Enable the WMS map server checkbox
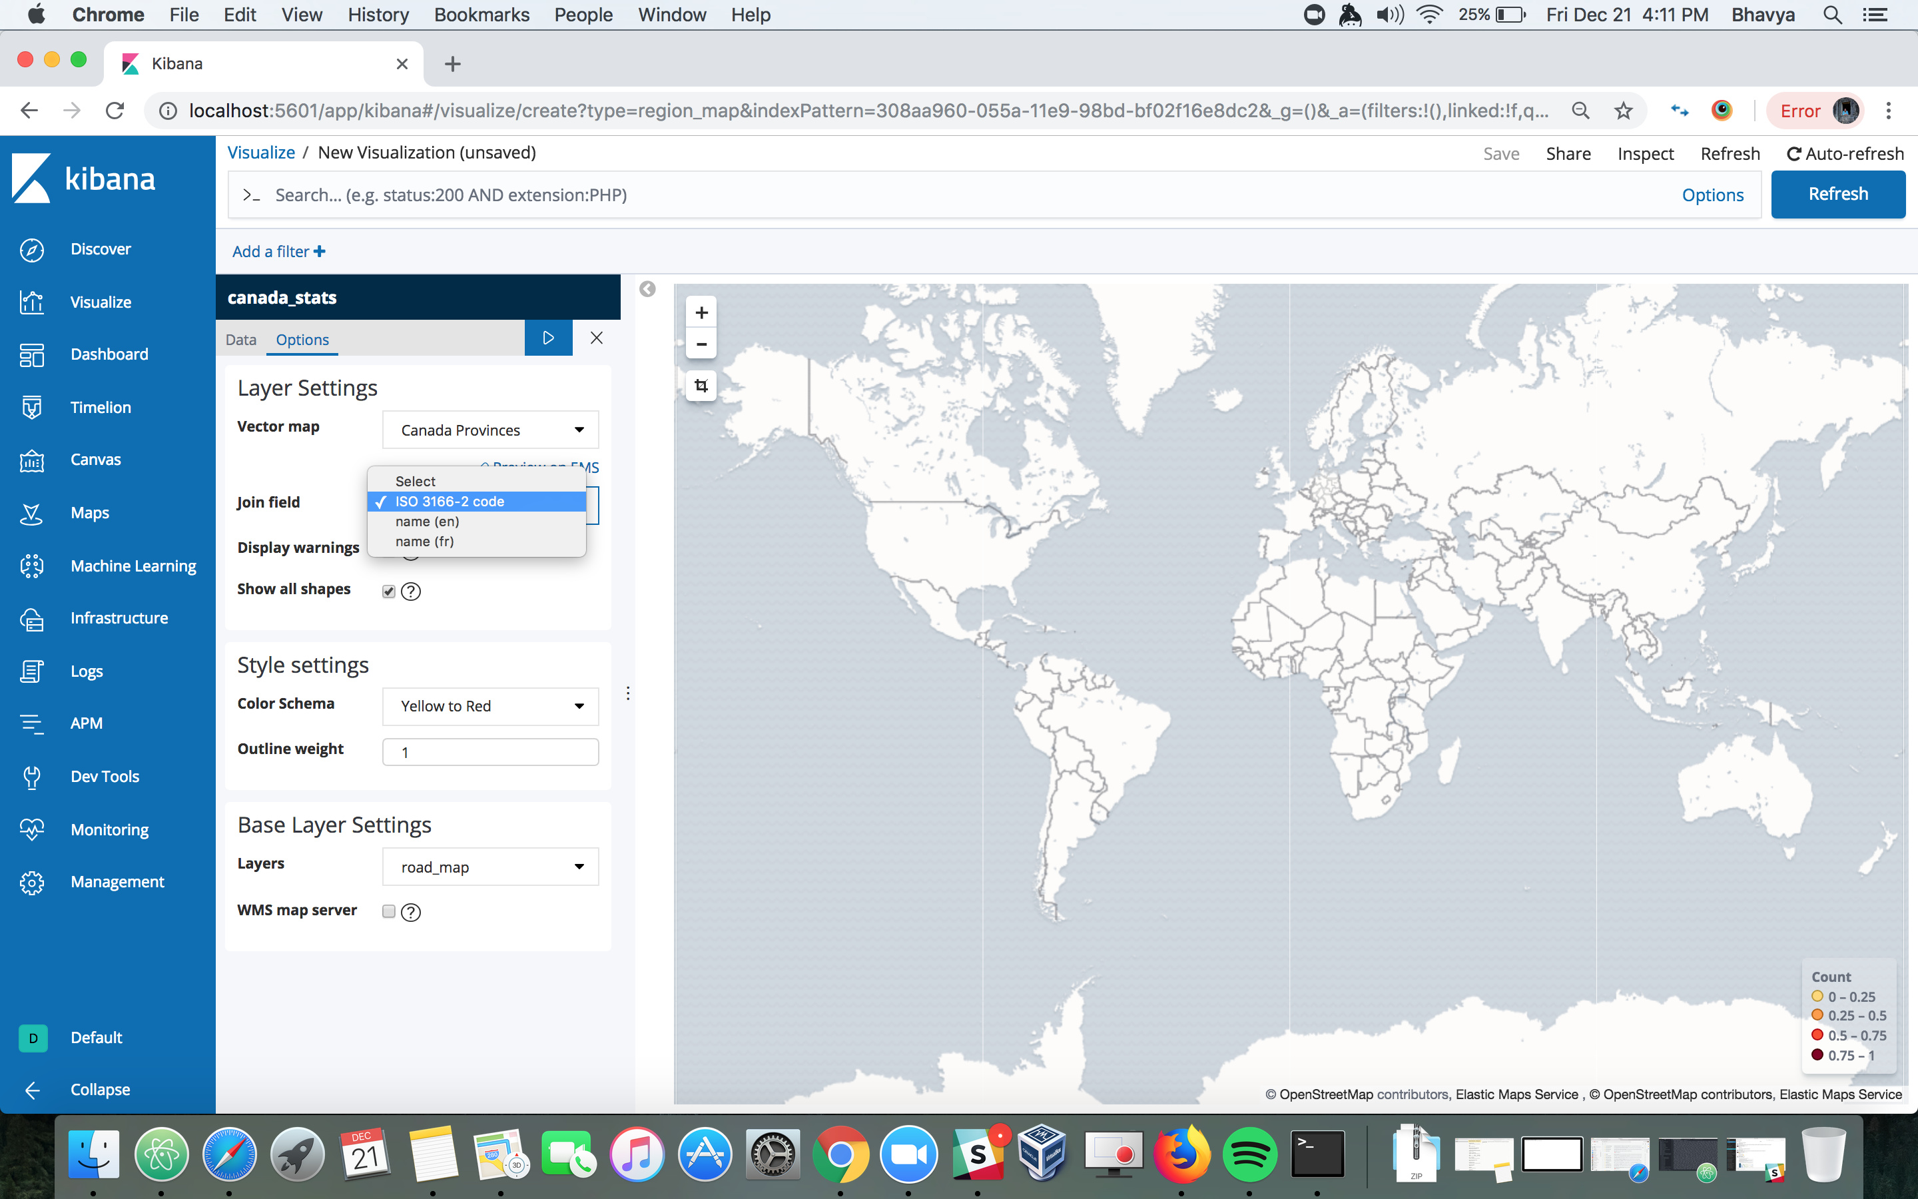 coord(388,911)
